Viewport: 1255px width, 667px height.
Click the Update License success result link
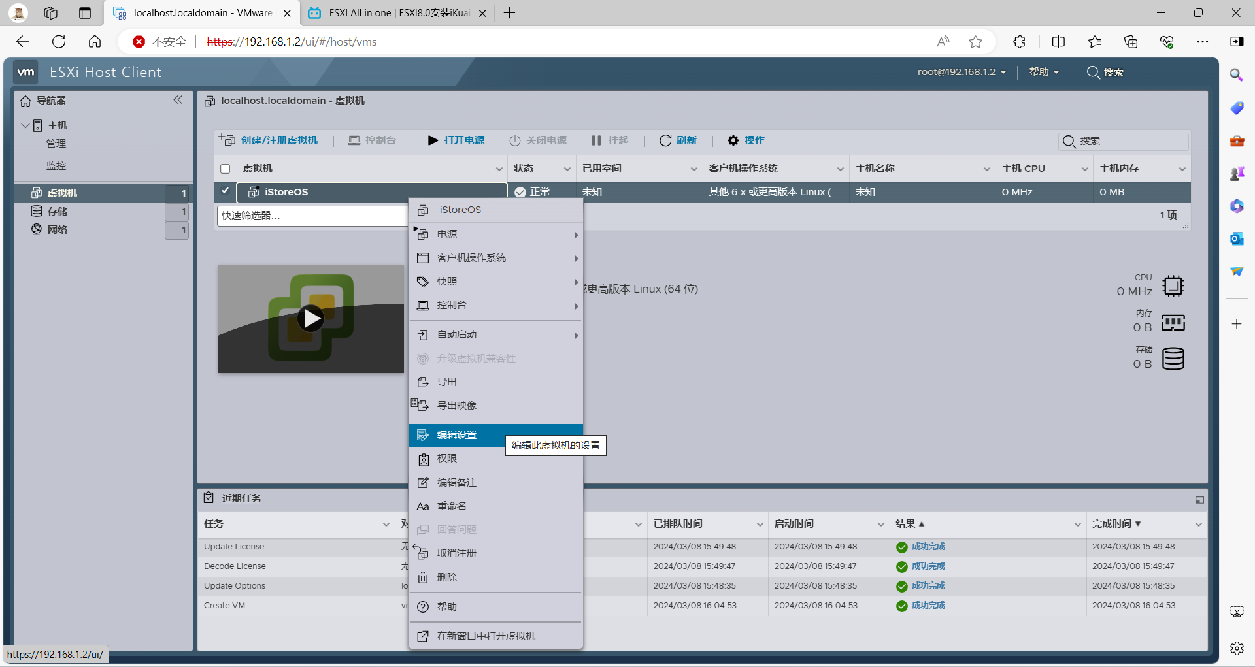point(928,547)
